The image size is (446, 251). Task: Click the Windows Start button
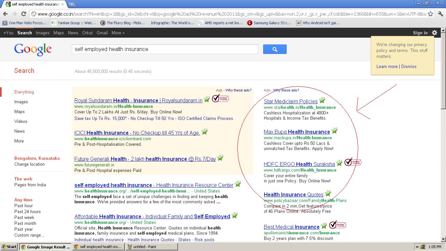[x=9, y=247]
